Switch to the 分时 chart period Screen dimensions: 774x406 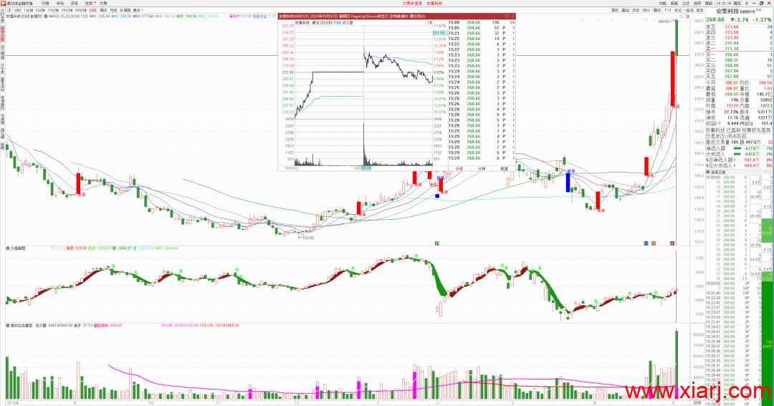pyautogui.click(x=17, y=10)
